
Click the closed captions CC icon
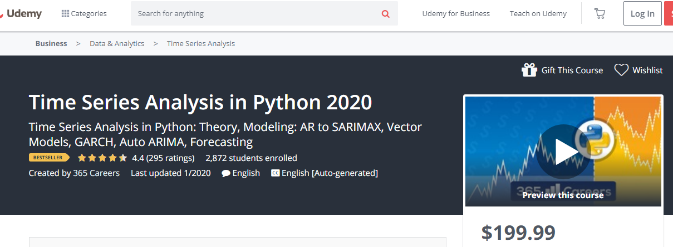275,173
